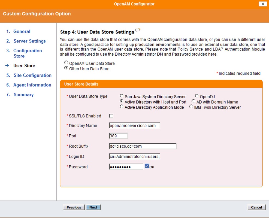The image size is (269, 218).
Task: Open the Server Settings step
Action: (x=30, y=41)
